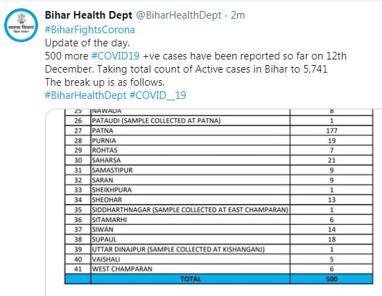Click the tweet text mentioning 5,741 active cases
Viewport: 382px width, 296px height.
186,69
